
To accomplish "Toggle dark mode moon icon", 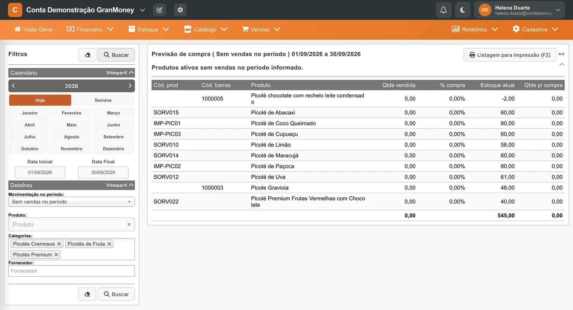I will pyautogui.click(x=463, y=10).
